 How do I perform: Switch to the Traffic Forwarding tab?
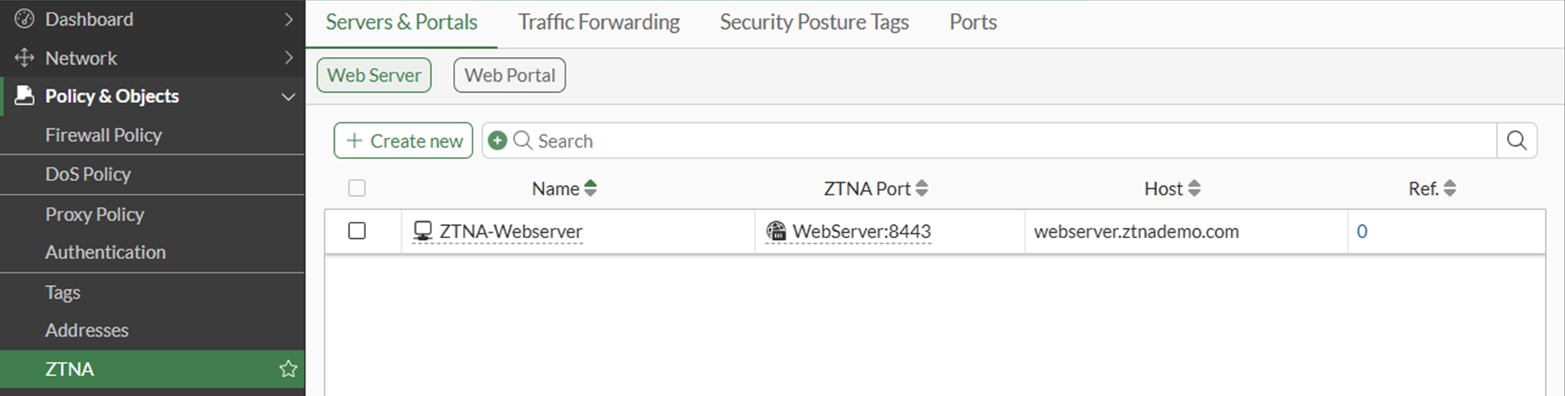[x=598, y=22]
